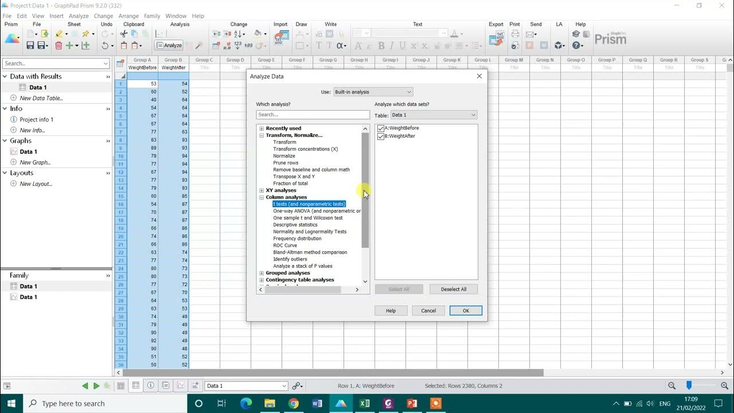
Task: Click the Windows Start button
Action: tap(11, 403)
